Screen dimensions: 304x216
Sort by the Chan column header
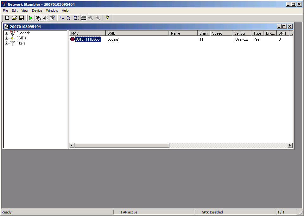click(204, 33)
